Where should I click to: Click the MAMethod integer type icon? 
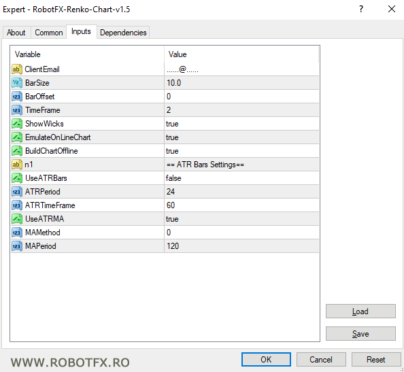[17, 233]
